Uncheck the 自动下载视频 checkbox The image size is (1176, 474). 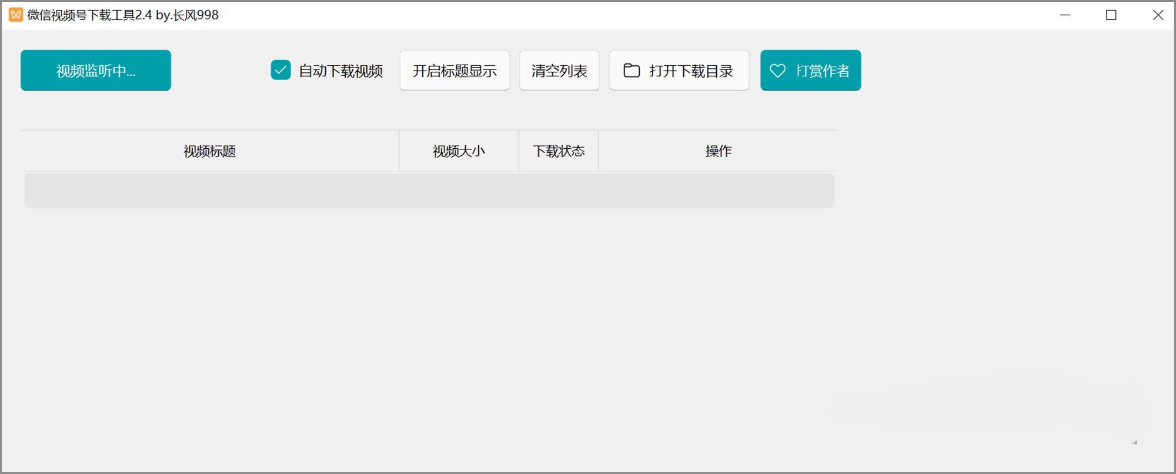point(280,70)
